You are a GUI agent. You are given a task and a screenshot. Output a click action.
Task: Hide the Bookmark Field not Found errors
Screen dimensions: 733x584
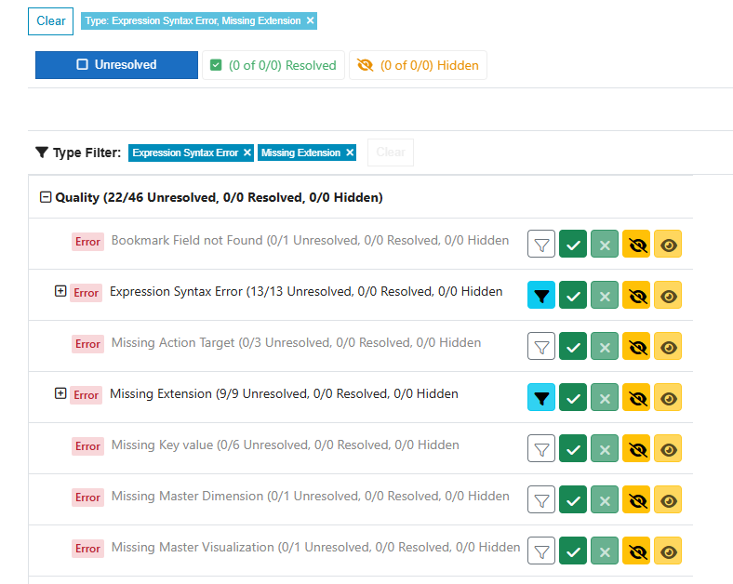(x=636, y=244)
